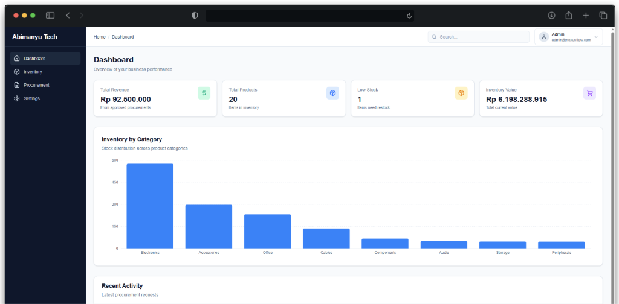Click the Home breadcrumb link
This screenshot has width=619, height=304.
pos(99,37)
